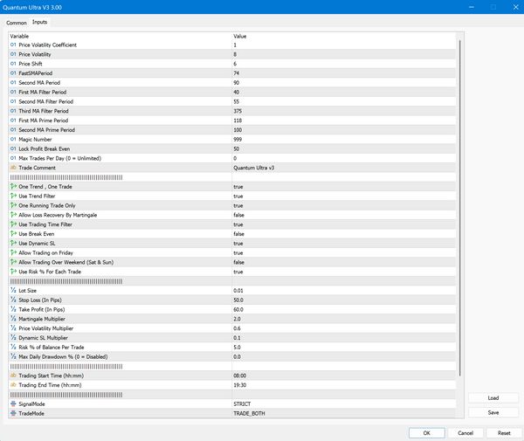Click the boolean icon beside Use Trend Filter
Viewport: 524px width, 441px height.
13,196
